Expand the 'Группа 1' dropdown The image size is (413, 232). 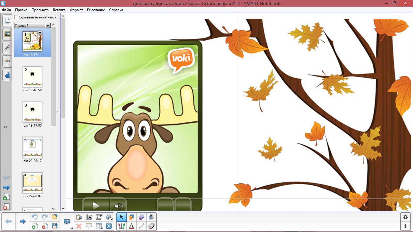pos(48,26)
